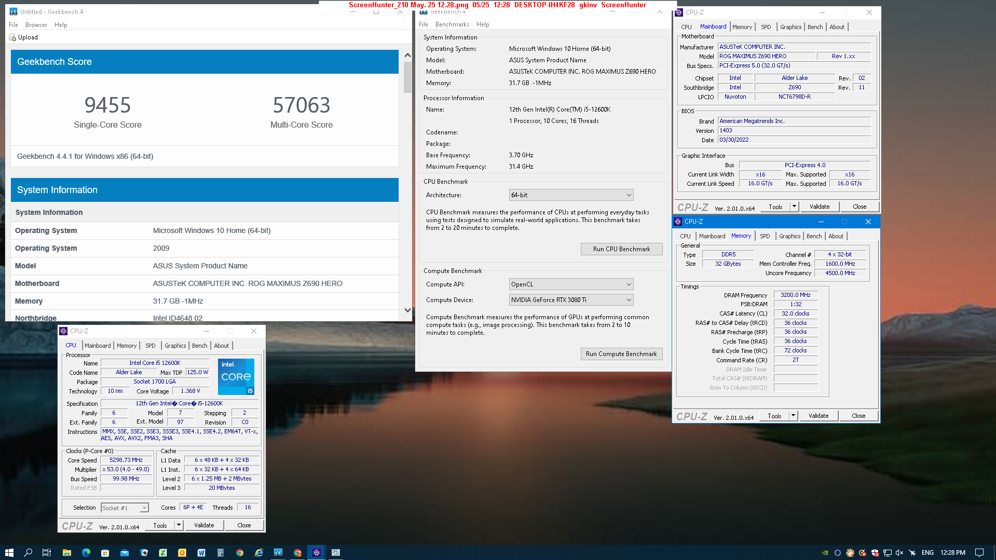Click Run Compute Benchmark
This screenshot has width=996, height=560.
(x=621, y=354)
